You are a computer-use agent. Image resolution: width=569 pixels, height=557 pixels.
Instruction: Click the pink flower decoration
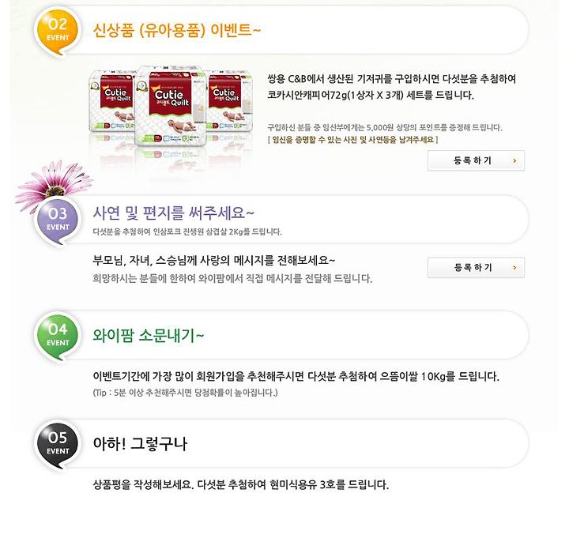pos(54,183)
